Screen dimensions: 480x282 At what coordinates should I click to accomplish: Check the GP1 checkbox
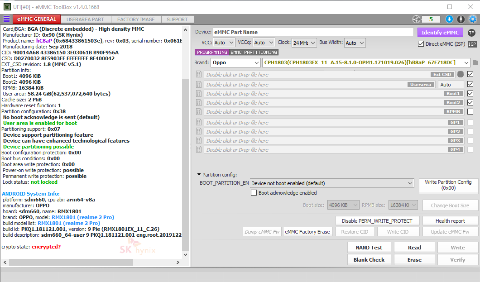pos(470,123)
